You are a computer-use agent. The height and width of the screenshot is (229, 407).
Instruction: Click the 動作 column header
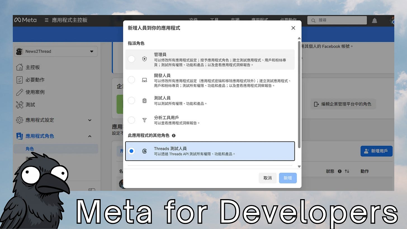[x=365, y=171]
